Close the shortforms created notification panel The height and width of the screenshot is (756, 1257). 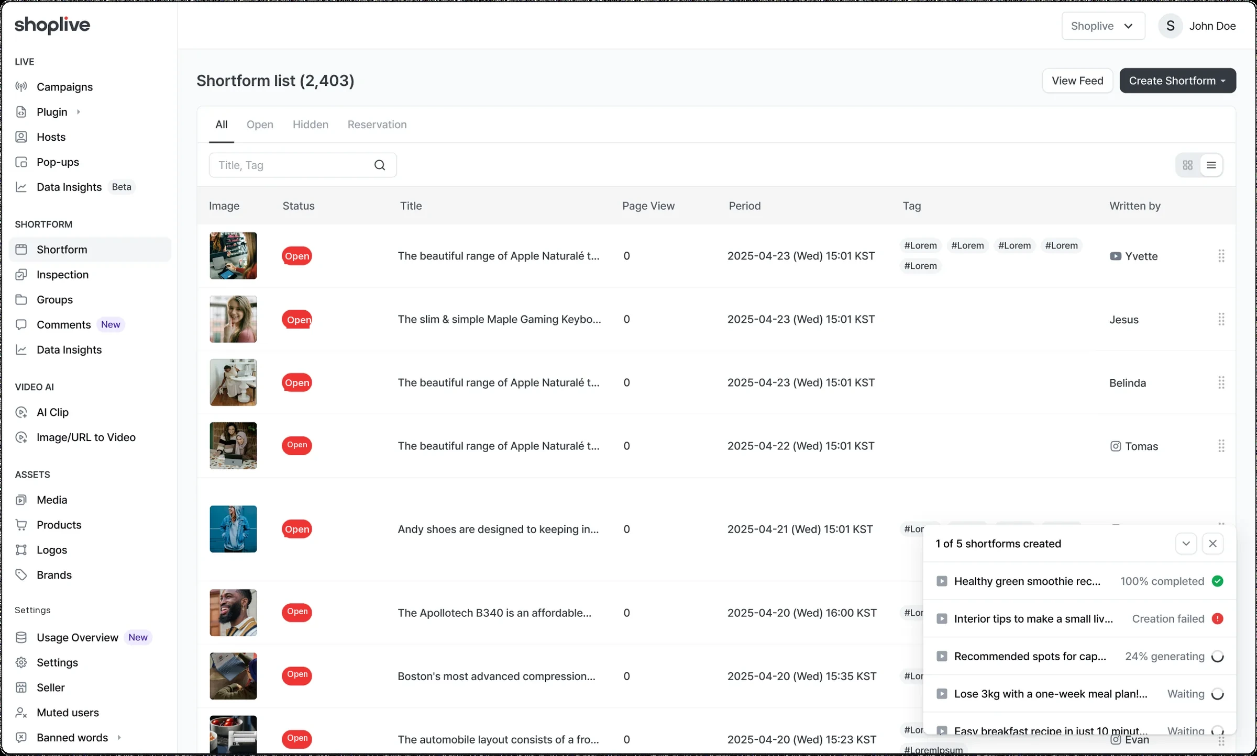coord(1213,544)
